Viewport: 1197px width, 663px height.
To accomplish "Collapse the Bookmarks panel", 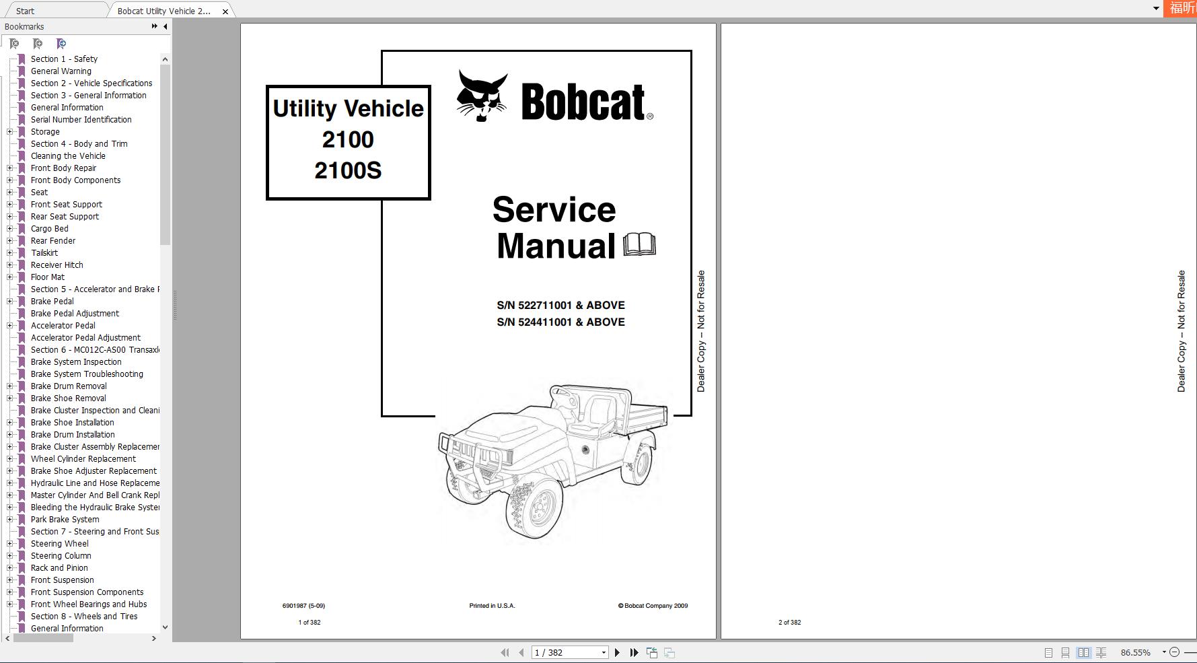I will tap(165, 26).
